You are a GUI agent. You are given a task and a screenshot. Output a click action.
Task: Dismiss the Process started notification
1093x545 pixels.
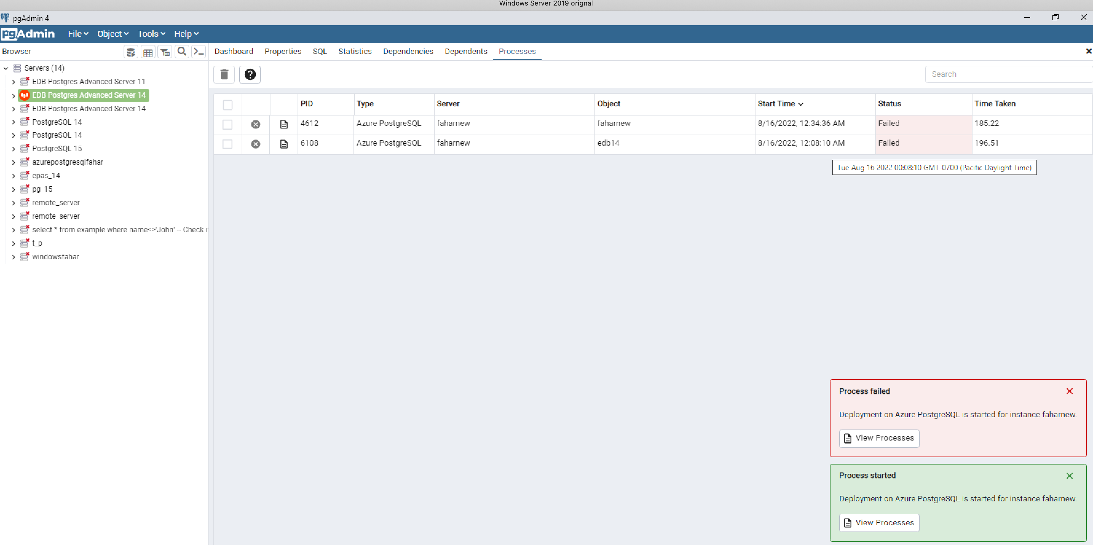point(1070,476)
